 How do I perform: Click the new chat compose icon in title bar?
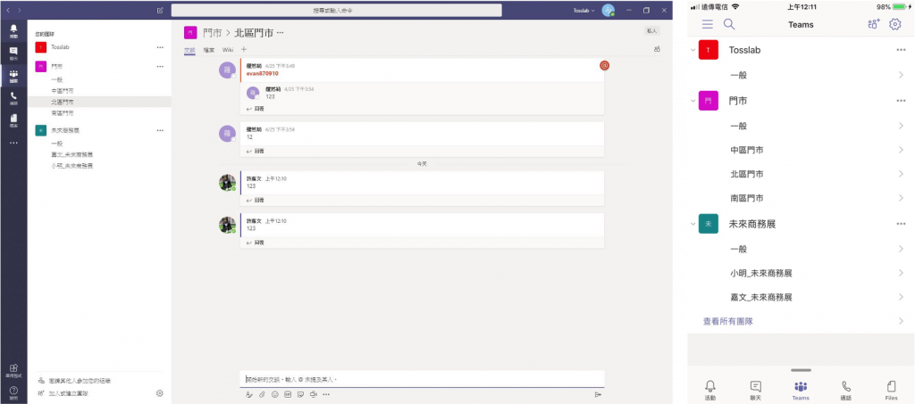(160, 11)
